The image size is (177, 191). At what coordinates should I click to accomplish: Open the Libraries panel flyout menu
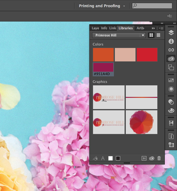point(161,28)
